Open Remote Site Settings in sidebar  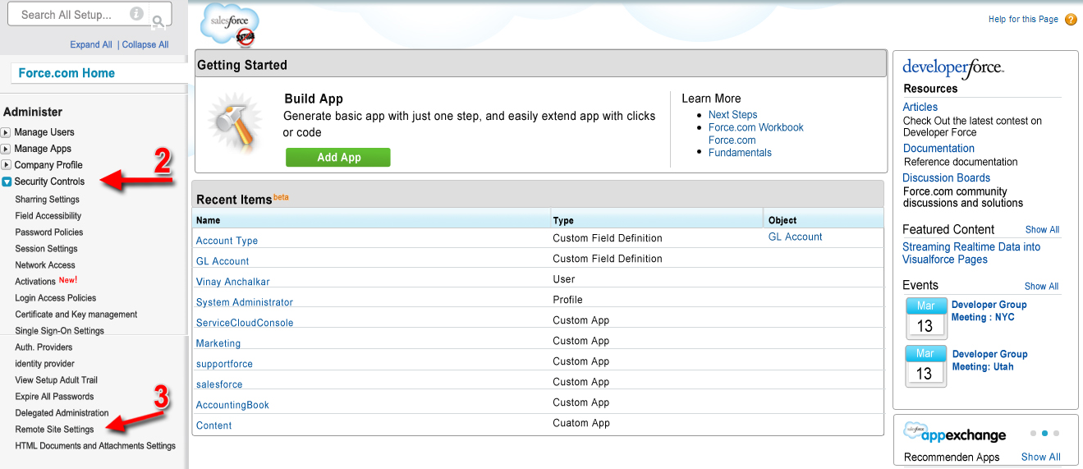point(54,430)
